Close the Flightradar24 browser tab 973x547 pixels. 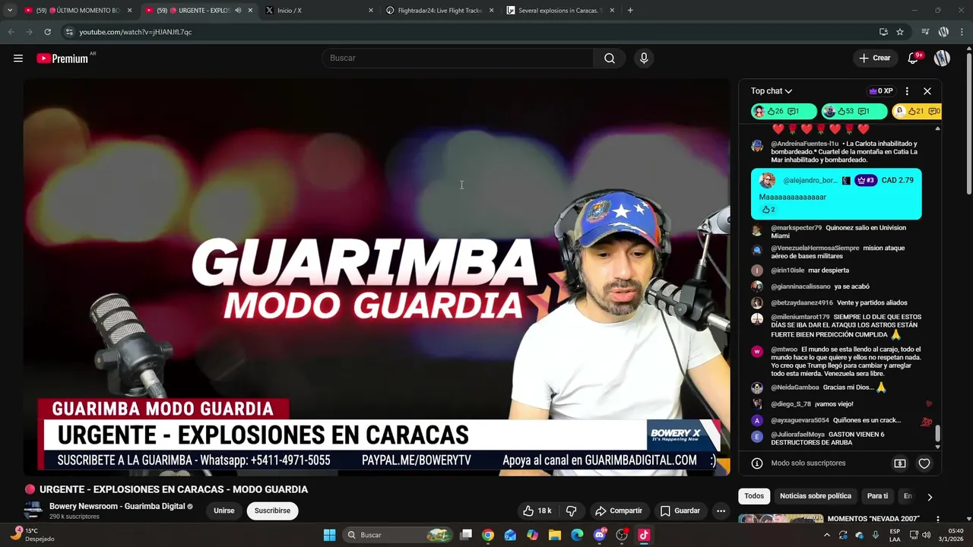(492, 10)
